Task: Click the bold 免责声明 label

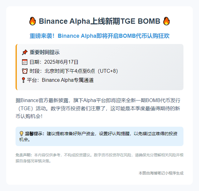Action: point(24,155)
